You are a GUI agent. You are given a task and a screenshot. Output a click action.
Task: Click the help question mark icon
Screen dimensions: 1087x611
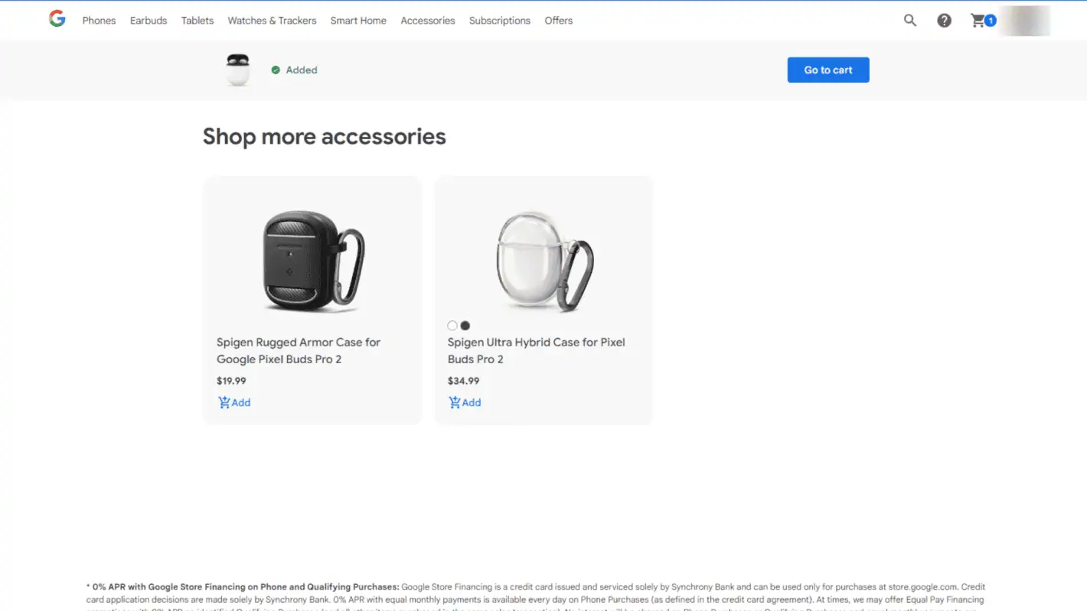point(944,21)
